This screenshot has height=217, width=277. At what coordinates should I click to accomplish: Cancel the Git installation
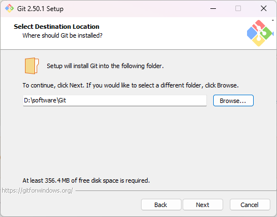coord(250,205)
